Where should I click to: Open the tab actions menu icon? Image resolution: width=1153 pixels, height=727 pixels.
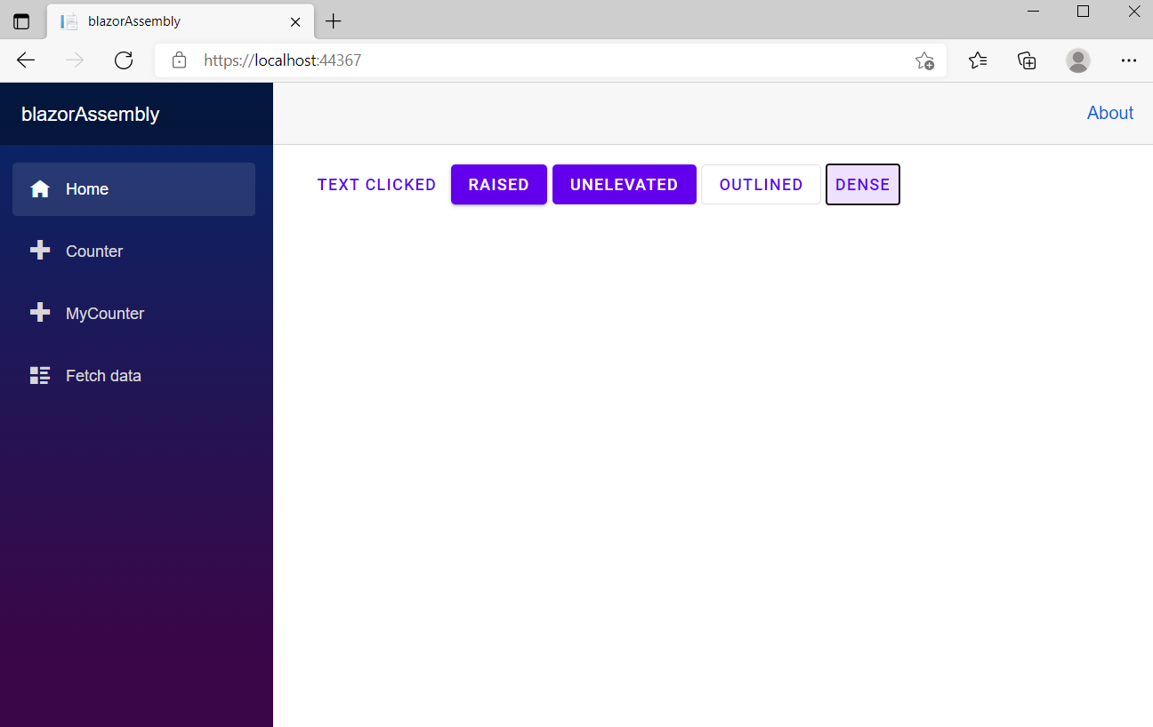coord(21,21)
